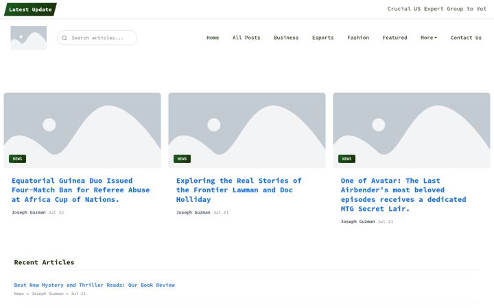Click the Equatorial Guinea article thumbnail
This screenshot has height=308, width=494.
coord(82,130)
